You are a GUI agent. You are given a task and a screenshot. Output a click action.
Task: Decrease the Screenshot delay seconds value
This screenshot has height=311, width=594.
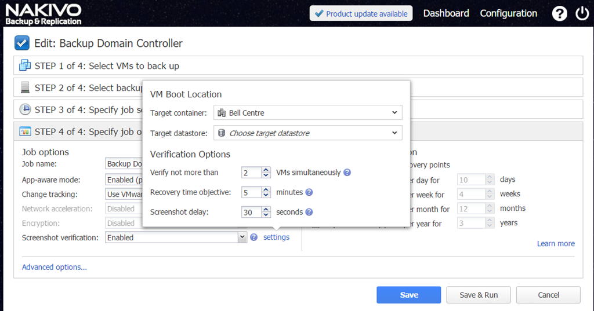(x=266, y=214)
